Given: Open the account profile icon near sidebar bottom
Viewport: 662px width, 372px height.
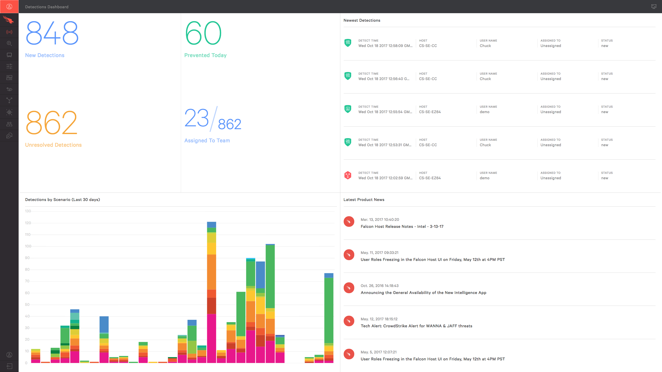Looking at the screenshot, I should pos(9,355).
